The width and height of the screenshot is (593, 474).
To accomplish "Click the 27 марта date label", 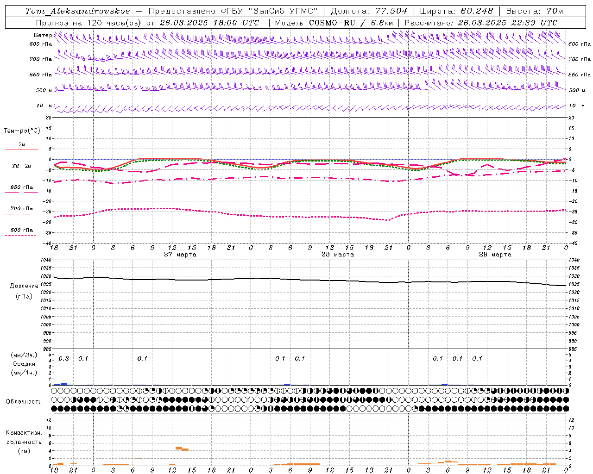I will [x=181, y=254].
